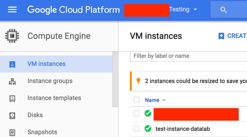Click the sidebar scrollbar thumb
The image size is (247, 137).
point(115,79)
